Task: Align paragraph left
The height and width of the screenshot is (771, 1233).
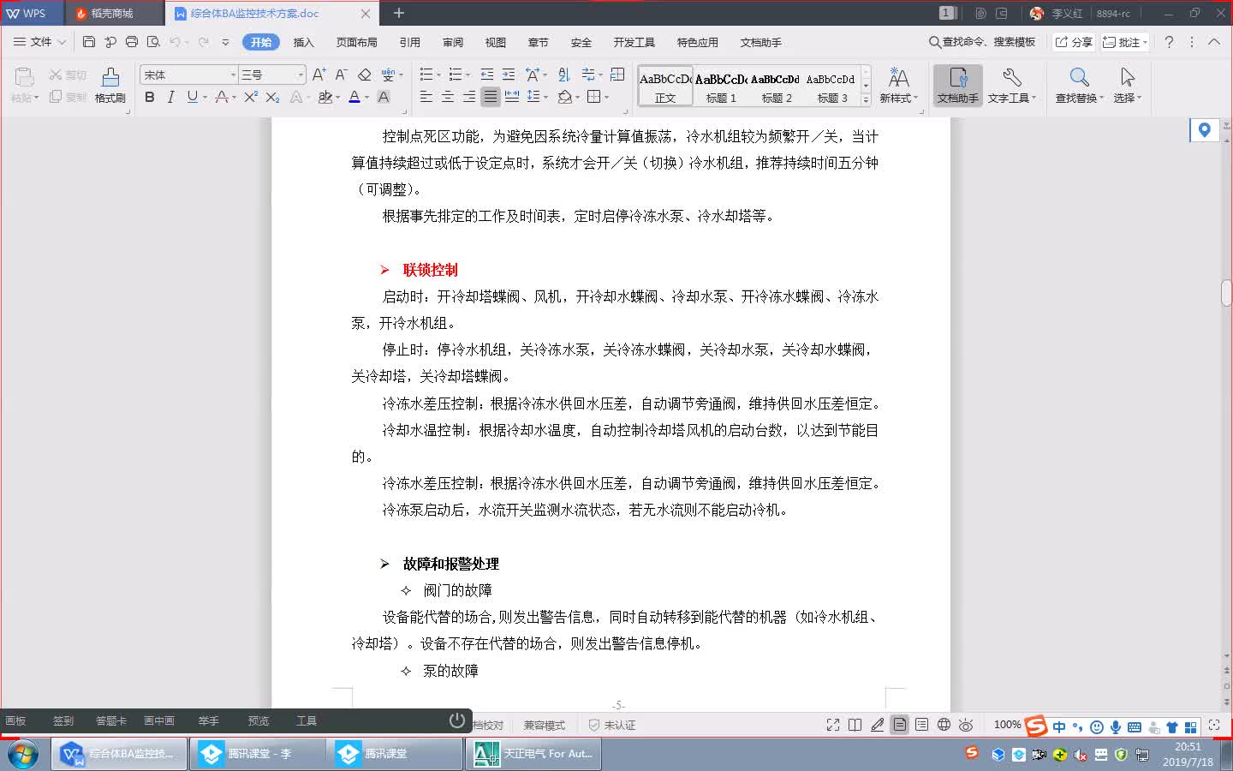Action: click(x=426, y=97)
